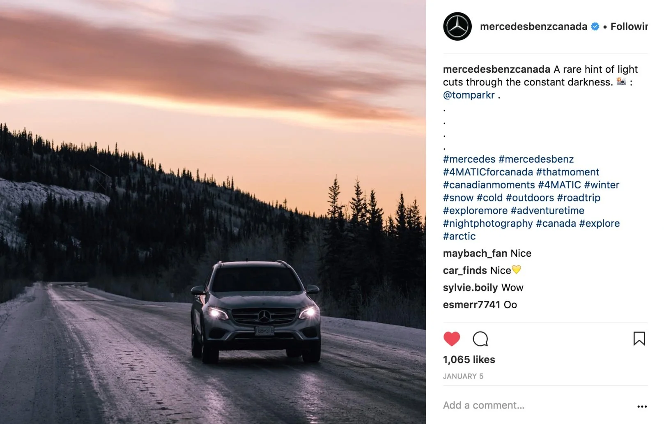Open the #4MATICforcanada hashtag

pos(488,172)
